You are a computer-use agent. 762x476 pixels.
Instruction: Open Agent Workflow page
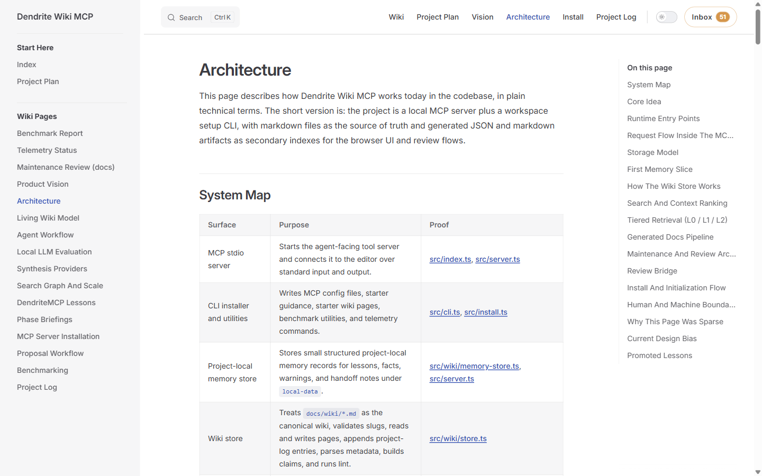click(x=46, y=235)
